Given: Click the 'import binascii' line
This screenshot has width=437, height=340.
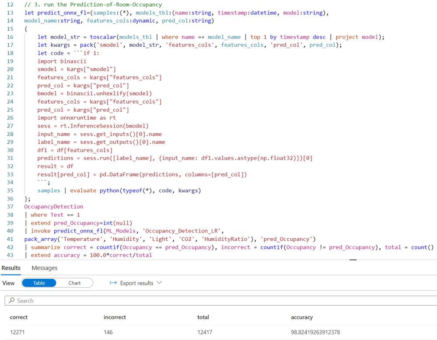Looking at the screenshot, I should click(x=62, y=61).
